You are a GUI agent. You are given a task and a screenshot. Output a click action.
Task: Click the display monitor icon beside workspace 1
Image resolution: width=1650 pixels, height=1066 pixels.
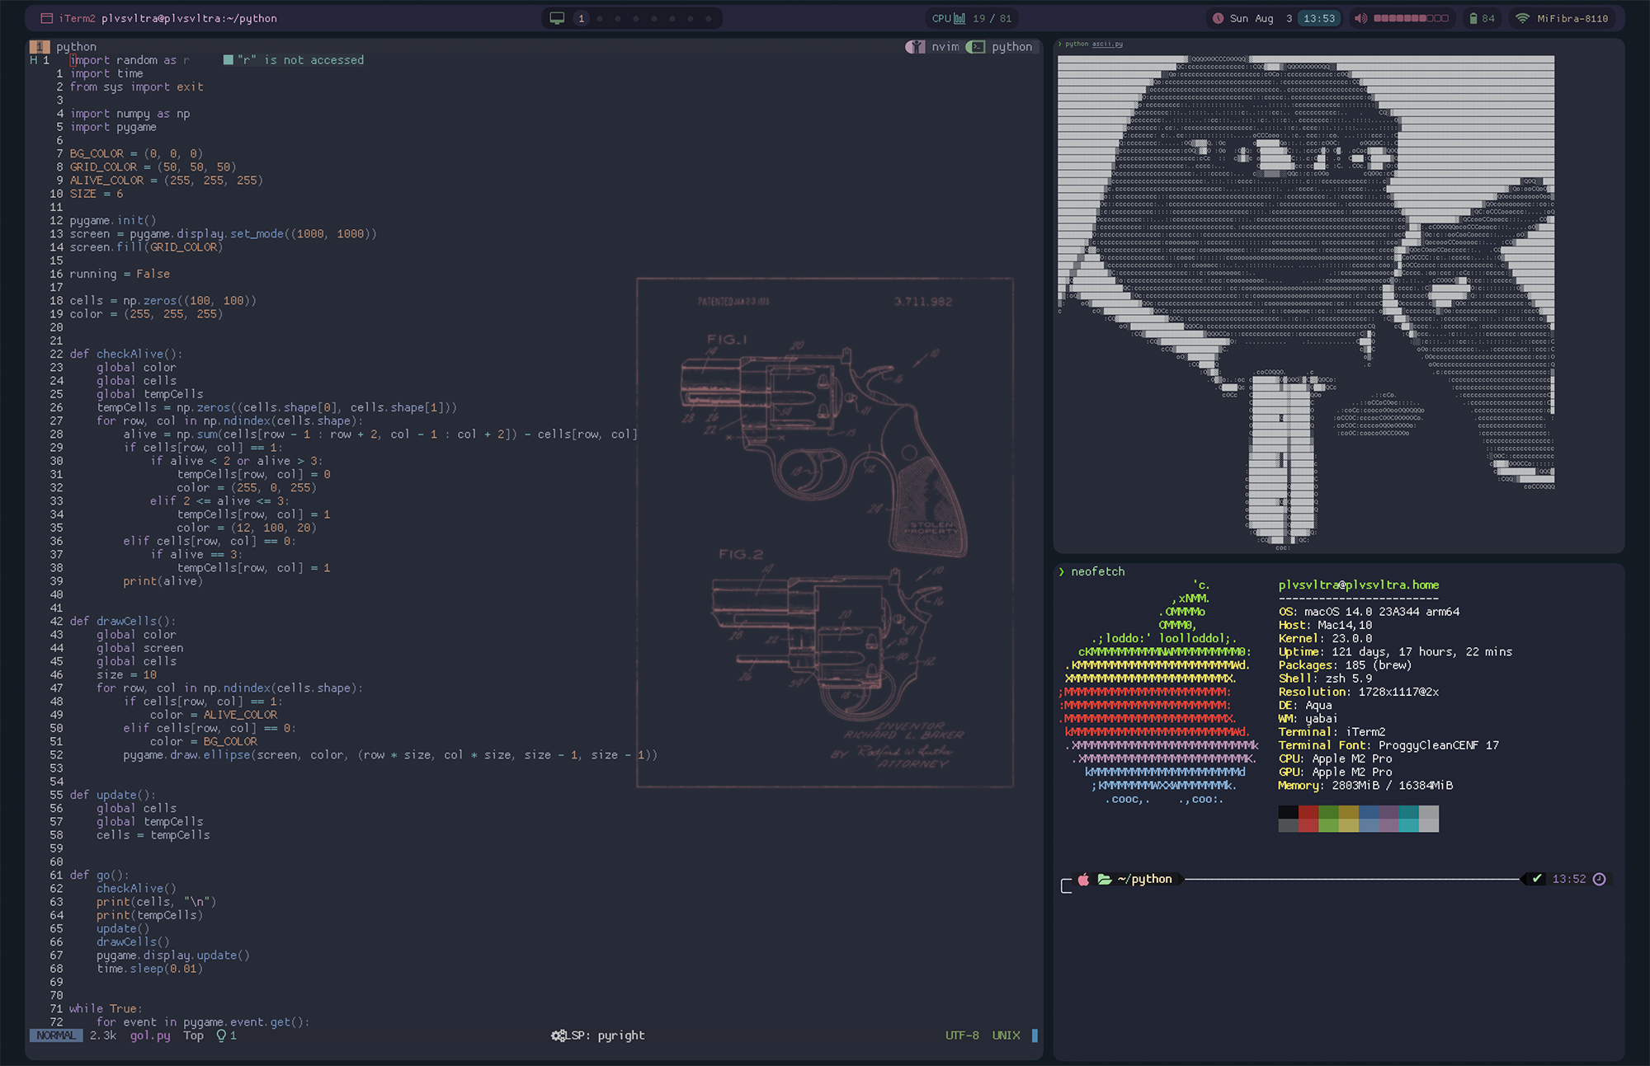[558, 18]
